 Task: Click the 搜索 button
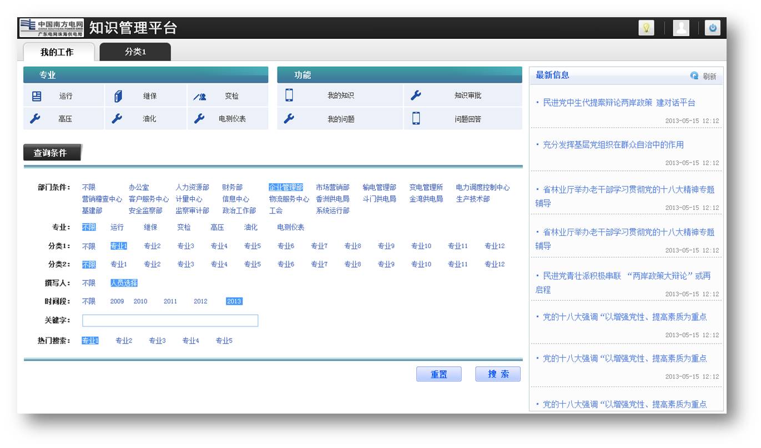pos(498,374)
